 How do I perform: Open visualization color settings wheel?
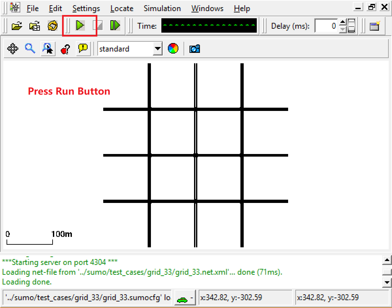[173, 49]
